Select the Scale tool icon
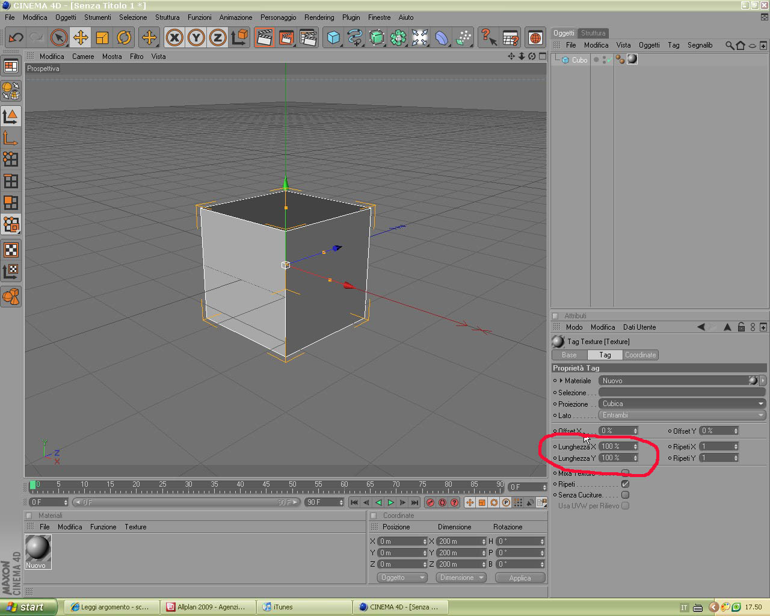 (x=102, y=38)
